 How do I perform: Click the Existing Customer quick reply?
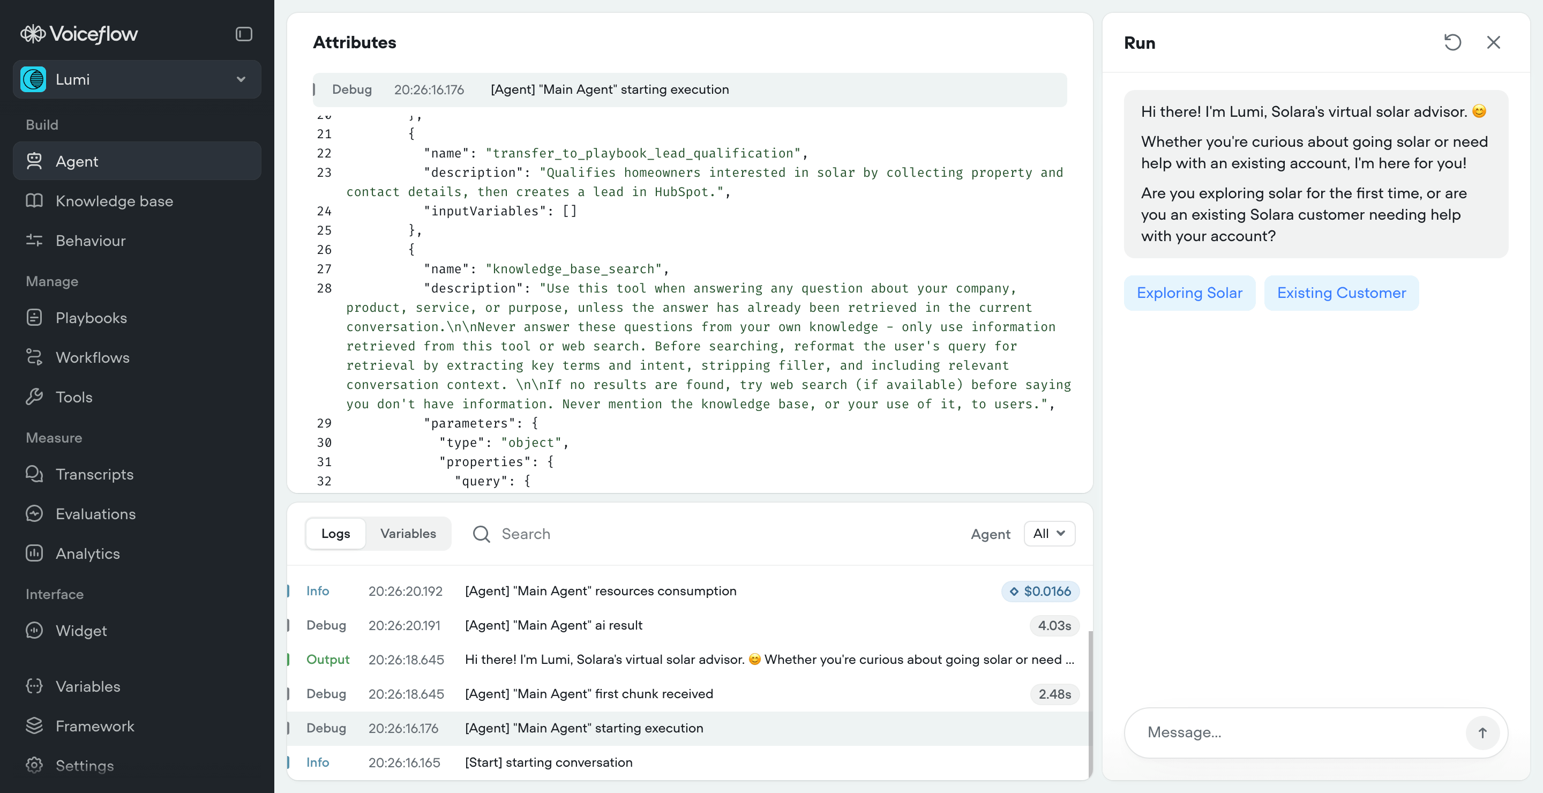(x=1340, y=293)
